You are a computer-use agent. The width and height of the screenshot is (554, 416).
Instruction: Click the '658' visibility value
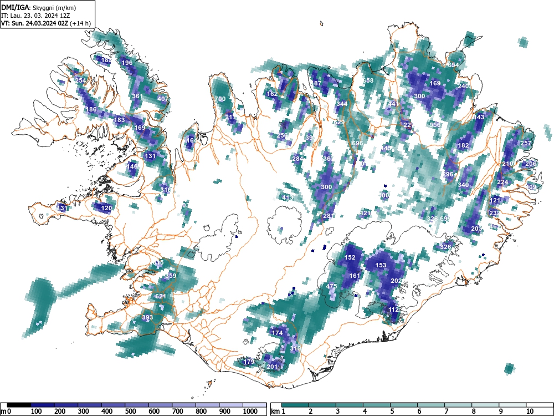(x=368, y=80)
